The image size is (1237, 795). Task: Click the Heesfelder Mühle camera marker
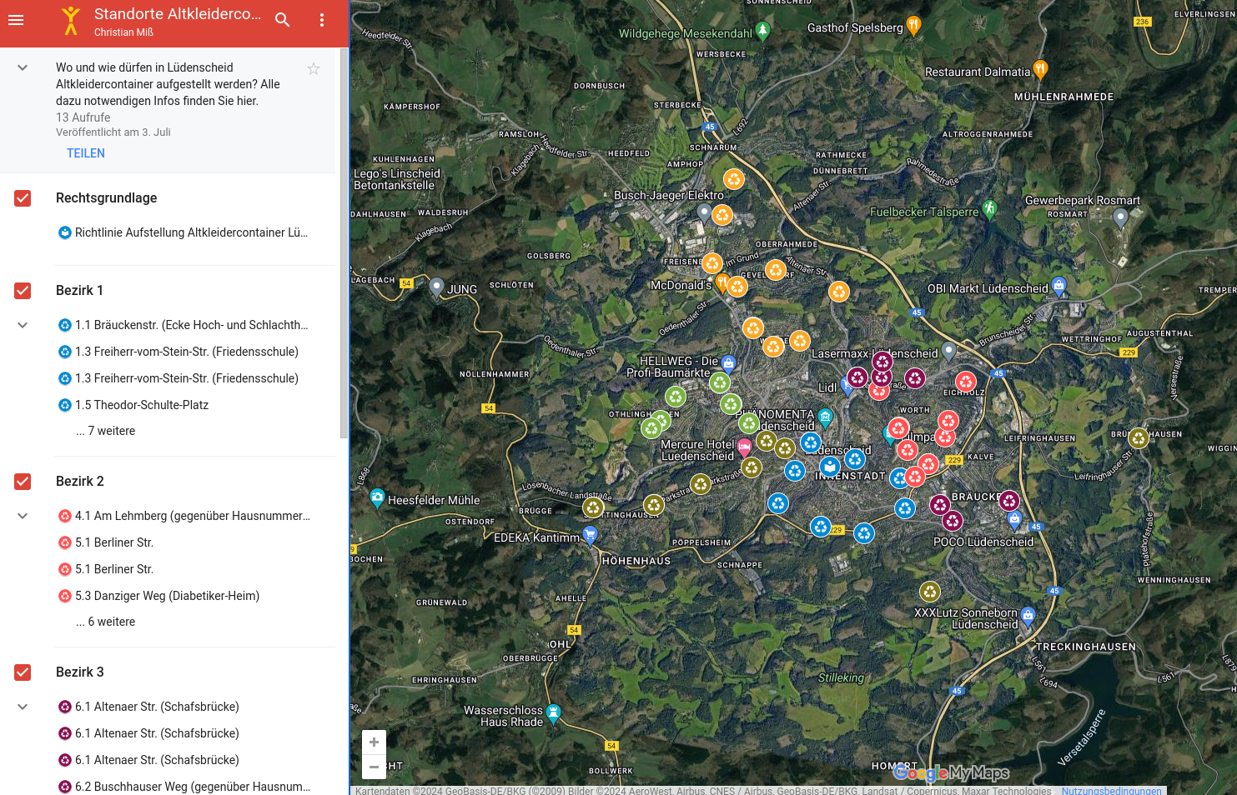click(377, 498)
